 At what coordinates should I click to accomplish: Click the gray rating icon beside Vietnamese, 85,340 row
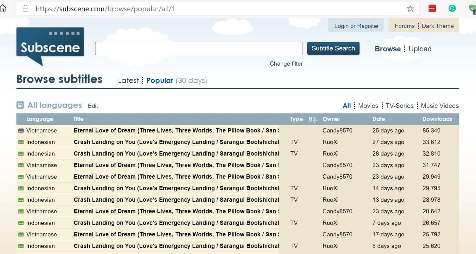[21, 131]
